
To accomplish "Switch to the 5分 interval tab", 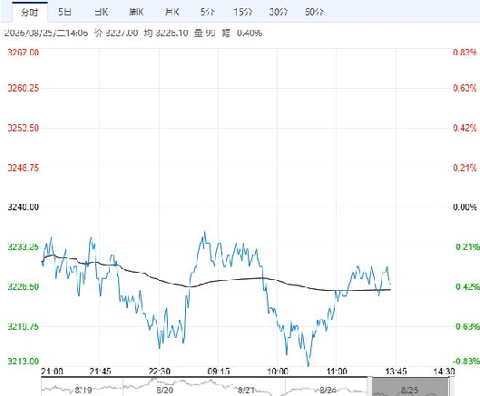I will click(207, 12).
